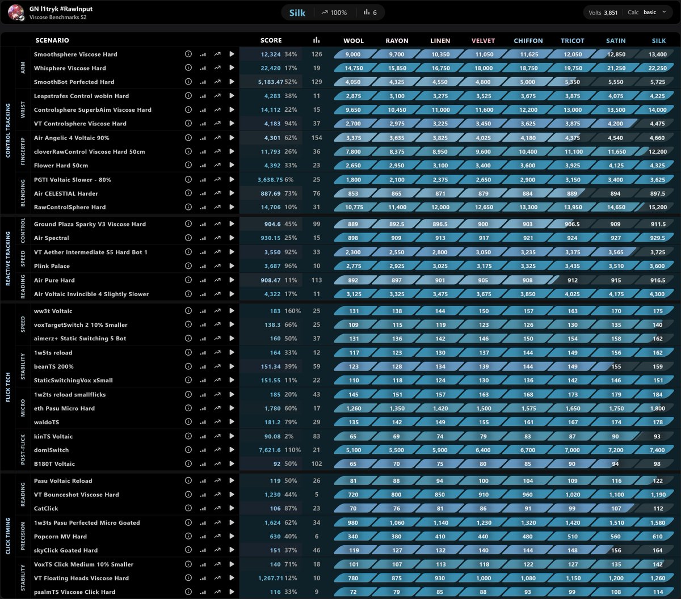The image size is (681, 599).
Task: Open info for Smoothsphere Viscose Hard
Action: click(x=188, y=54)
